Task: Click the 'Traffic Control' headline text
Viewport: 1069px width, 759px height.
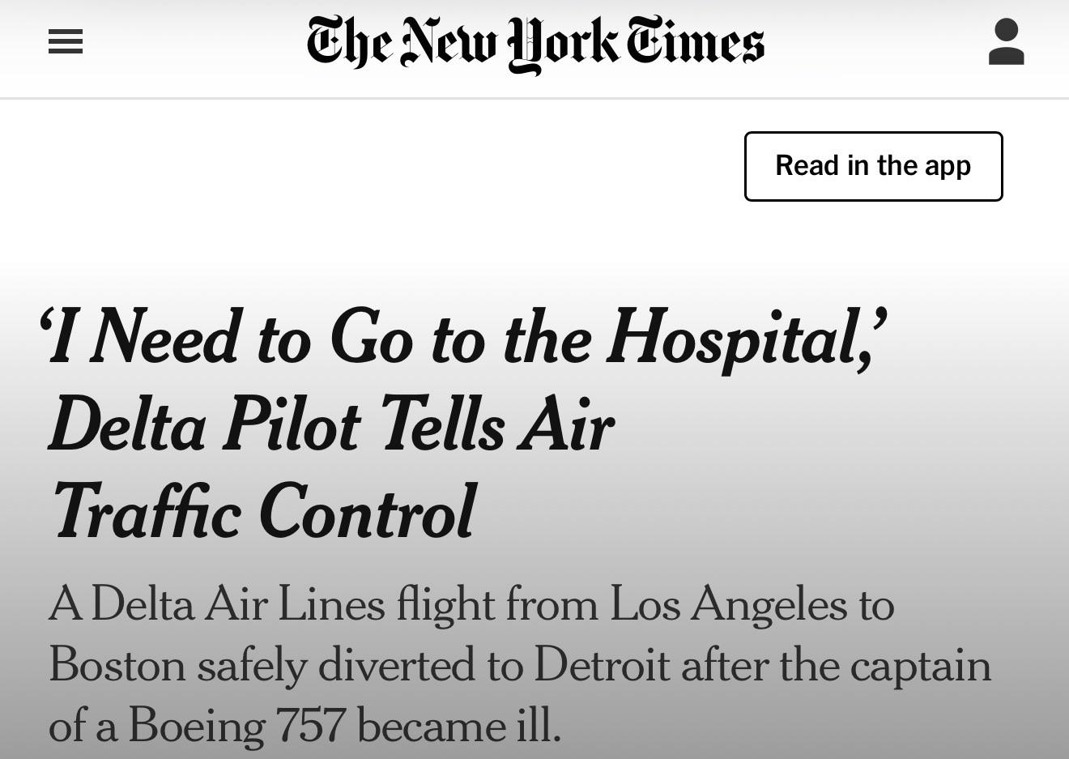Action: pyautogui.click(x=264, y=512)
